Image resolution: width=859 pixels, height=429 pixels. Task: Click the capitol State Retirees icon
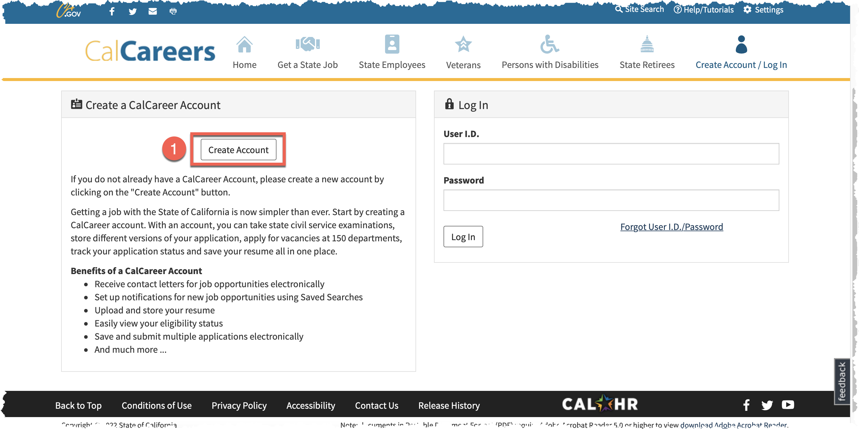point(647,44)
